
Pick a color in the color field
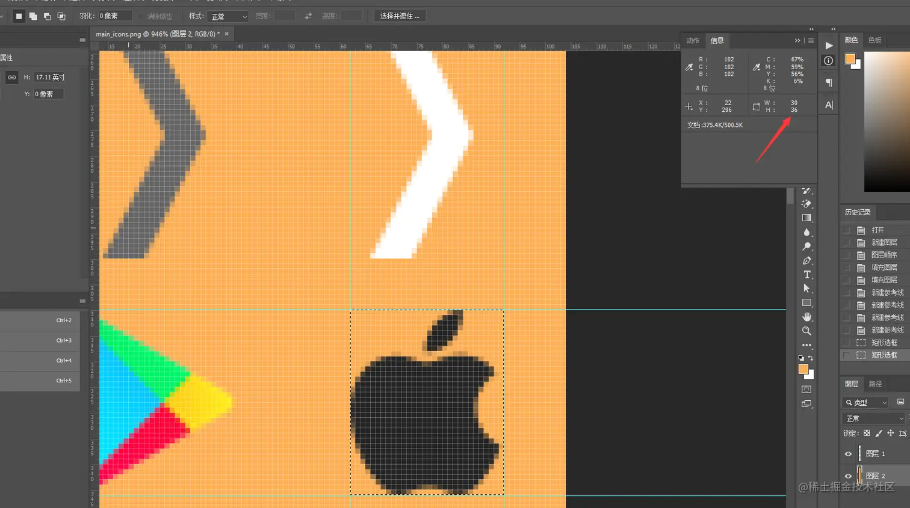pos(887,121)
